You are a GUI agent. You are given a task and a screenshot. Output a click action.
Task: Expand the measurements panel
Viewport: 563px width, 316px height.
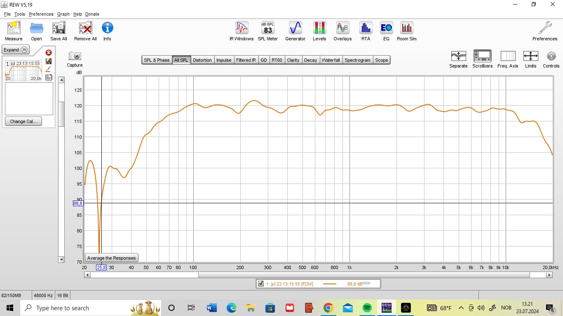[16, 50]
